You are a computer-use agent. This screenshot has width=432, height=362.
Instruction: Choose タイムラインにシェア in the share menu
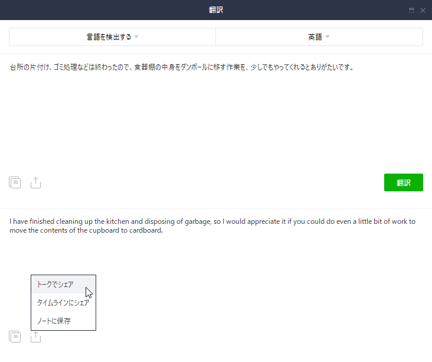[x=63, y=303]
